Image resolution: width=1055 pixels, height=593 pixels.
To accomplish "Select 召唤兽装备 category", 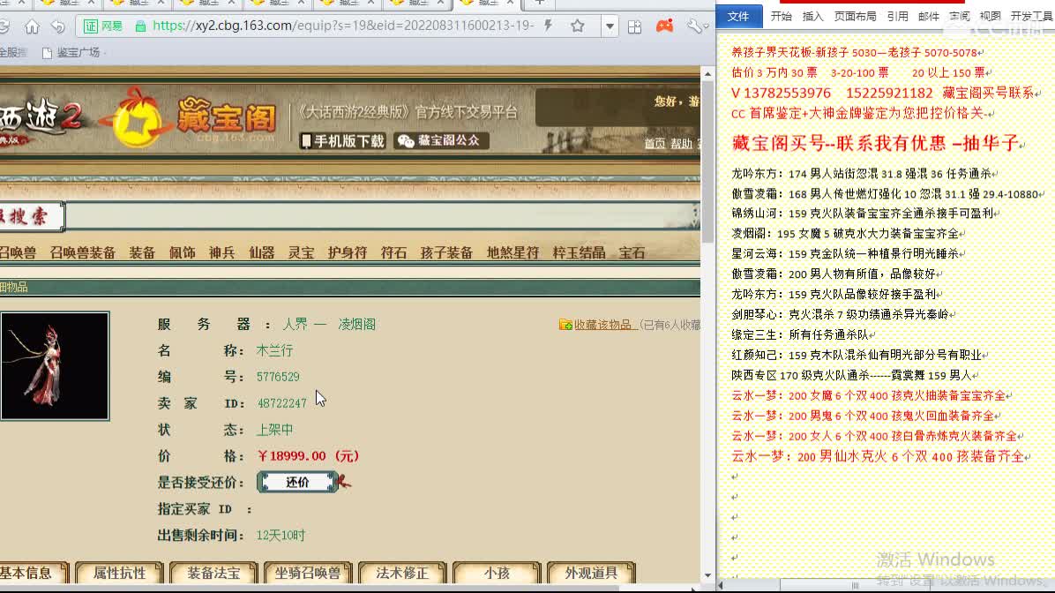I will (x=83, y=253).
